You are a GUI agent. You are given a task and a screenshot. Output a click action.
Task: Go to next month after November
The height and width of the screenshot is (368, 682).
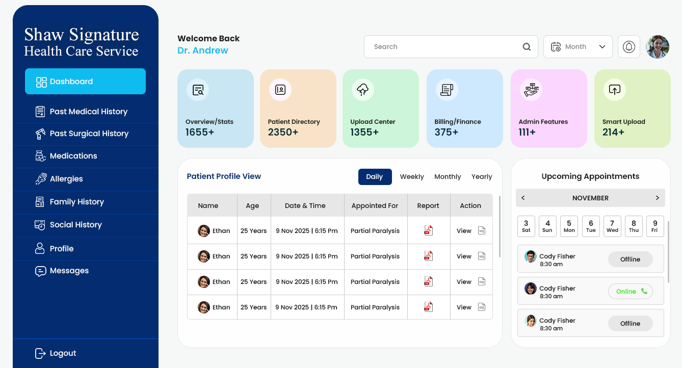pyautogui.click(x=657, y=198)
